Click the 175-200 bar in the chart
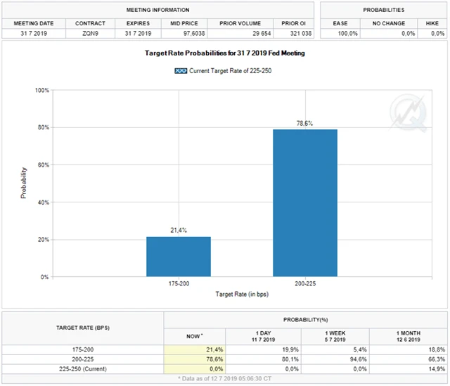Viewport: 450px width, 386px height. (179, 257)
